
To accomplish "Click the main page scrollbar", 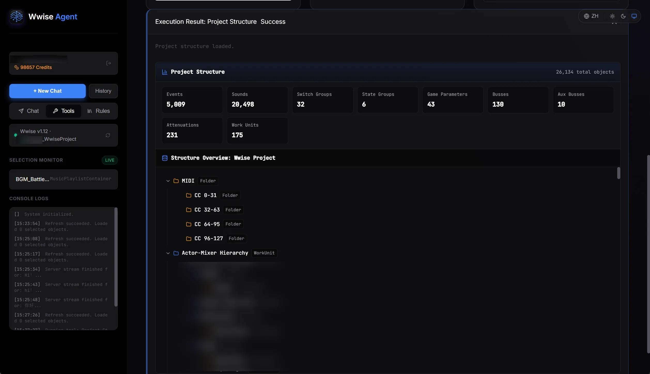I will [x=648, y=254].
